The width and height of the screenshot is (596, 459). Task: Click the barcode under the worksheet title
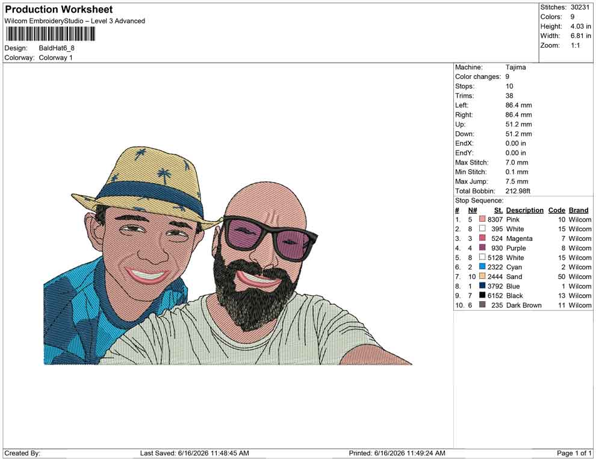point(50,34)
